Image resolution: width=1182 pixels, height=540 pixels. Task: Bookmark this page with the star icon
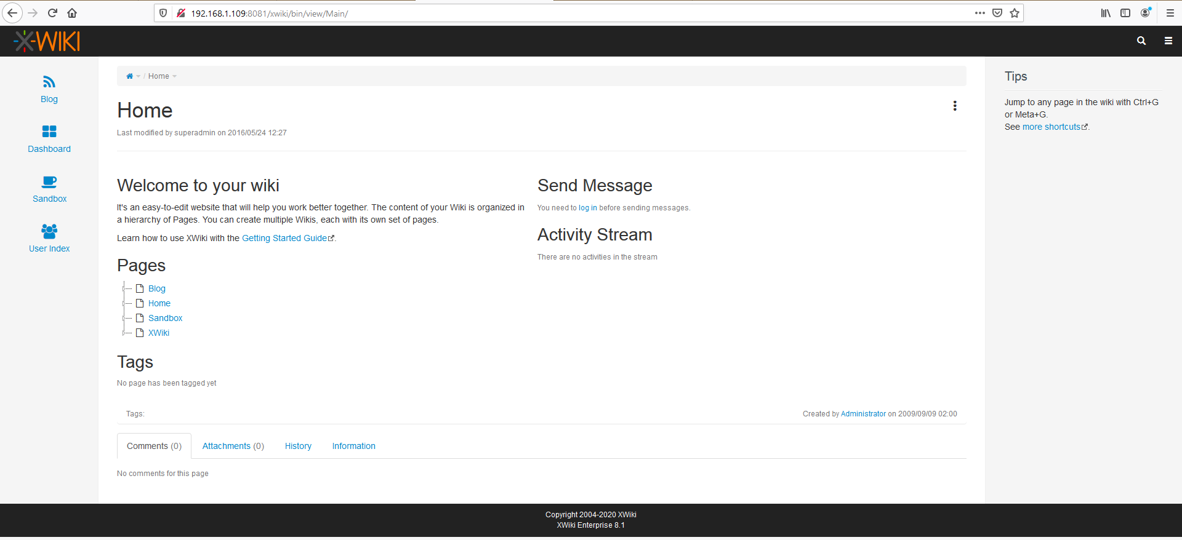[x=1015, y=13]
